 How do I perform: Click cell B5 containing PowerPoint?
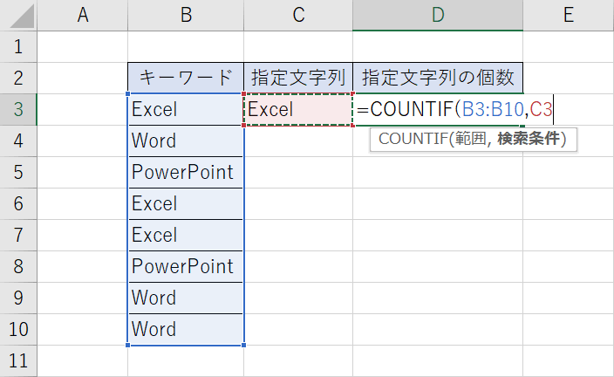click(186, 172)
